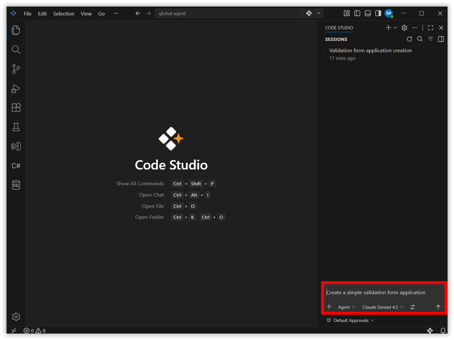The height and width of the screenshot is (340, 454).
Task: Click the Code Studio logo in the title bar
Action: [x=14, y=13]
